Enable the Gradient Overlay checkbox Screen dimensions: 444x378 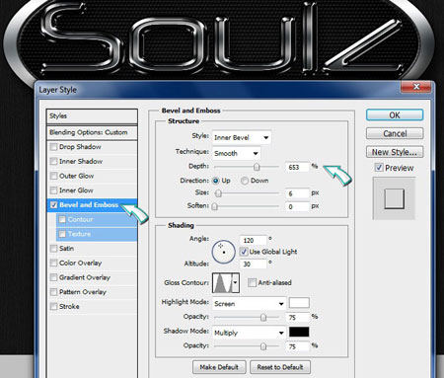click(x=53, y=277)
